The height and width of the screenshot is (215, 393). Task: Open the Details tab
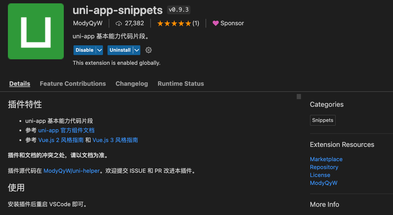[x=20, y=84]
